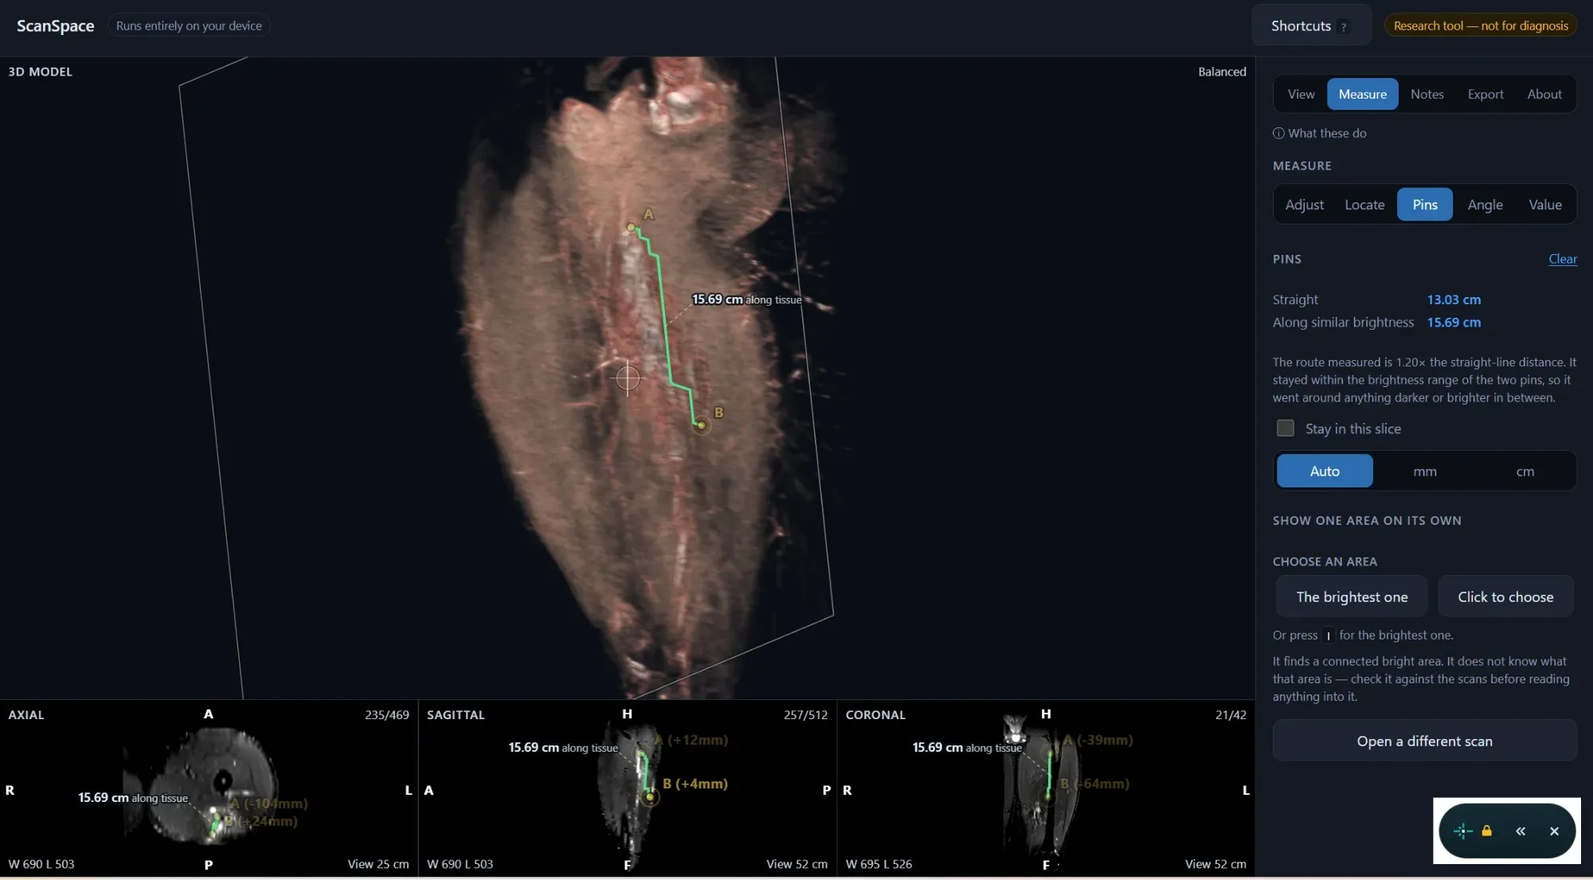This screenshot has height=880, width=1593.
Task: Click the 13.03 cm straight distance value
Action: click(1454, 299)
